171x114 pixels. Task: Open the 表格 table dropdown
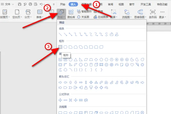click(x=40, y=14)
